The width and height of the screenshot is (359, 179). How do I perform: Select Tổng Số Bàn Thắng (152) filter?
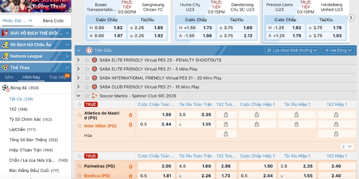pos(33,140)
